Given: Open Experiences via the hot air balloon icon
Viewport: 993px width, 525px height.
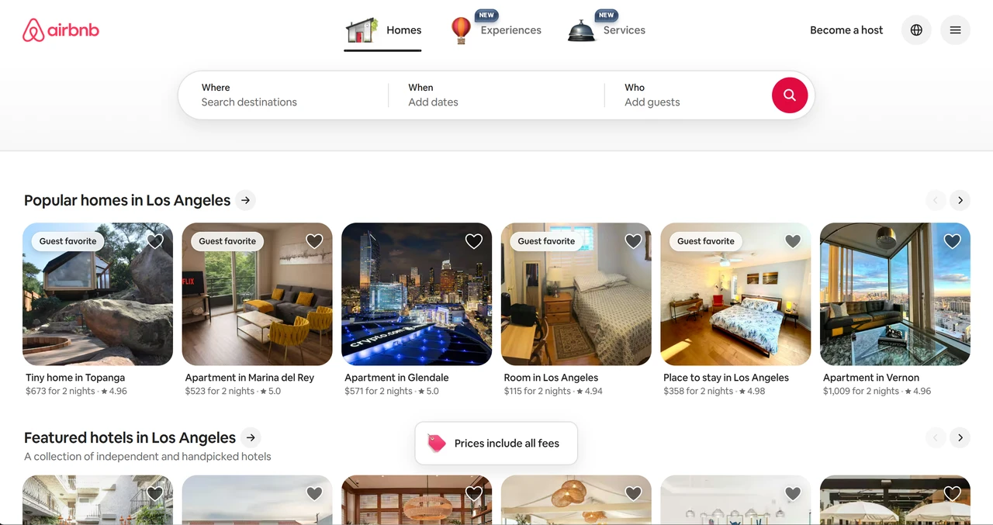Looking at the screenshot, I should tap(462, 31).
